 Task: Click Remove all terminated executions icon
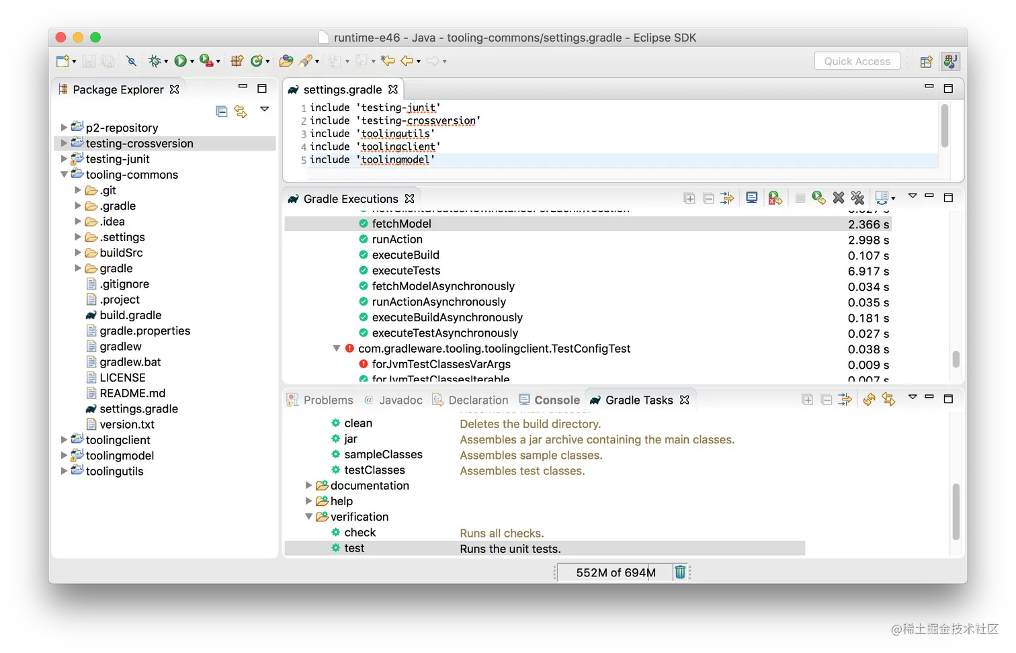click(x=857, y=198)
